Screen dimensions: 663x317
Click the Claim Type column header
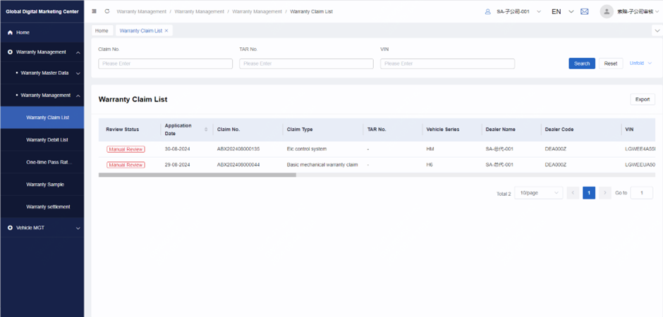299,129
